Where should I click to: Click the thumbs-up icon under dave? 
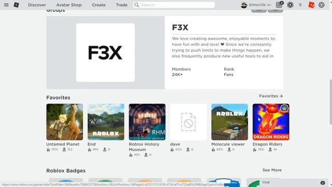pos(172,150)
